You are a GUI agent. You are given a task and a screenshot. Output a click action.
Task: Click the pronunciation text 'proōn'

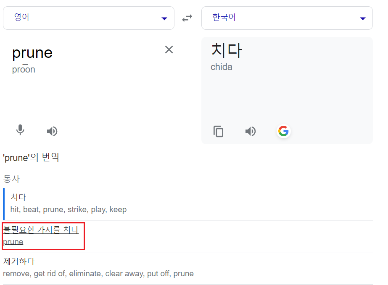[x=24, y=69]
